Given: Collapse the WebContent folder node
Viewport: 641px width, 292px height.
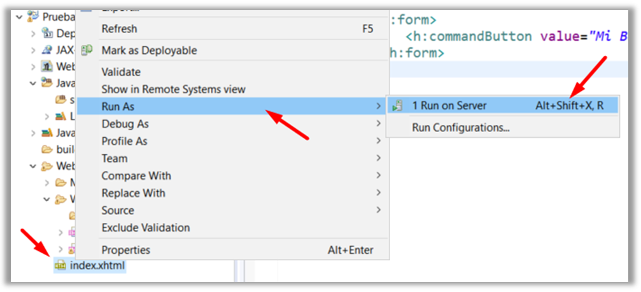Looking at the screenshot, I should coord(33,166).
